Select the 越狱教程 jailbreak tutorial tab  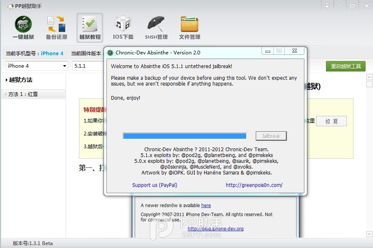click(90, 28)
